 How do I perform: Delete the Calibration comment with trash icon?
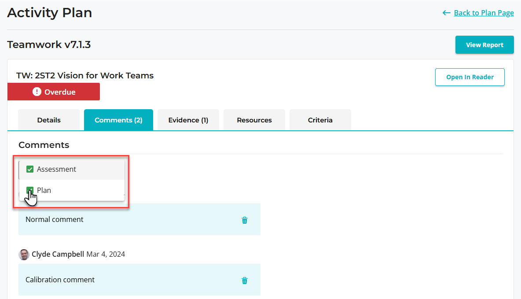245,281
